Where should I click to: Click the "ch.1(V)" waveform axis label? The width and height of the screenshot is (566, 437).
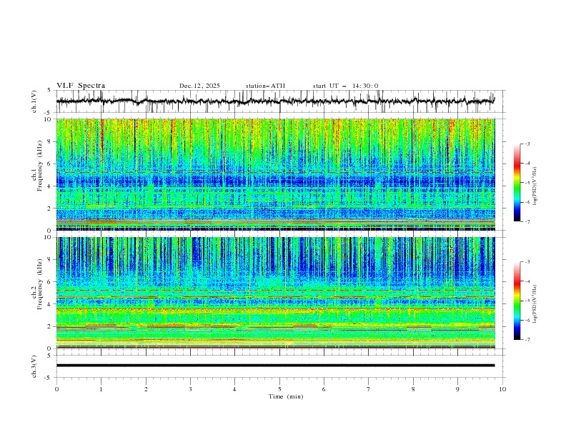34,101
